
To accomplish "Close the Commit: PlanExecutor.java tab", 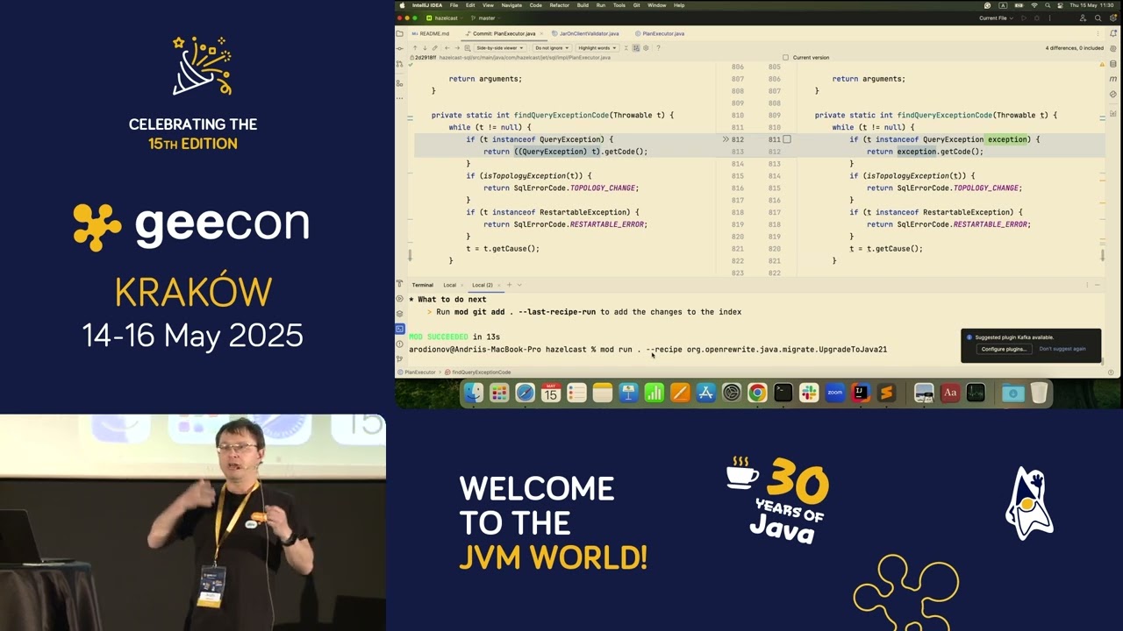I will pyautogui.click(x=541, y=33).
